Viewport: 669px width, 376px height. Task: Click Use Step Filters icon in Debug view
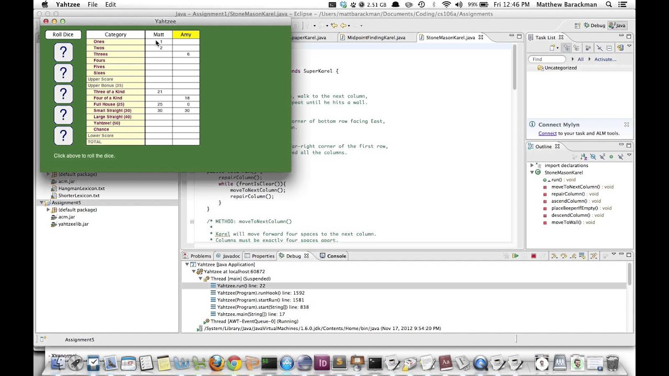click(x=593, y=256)
